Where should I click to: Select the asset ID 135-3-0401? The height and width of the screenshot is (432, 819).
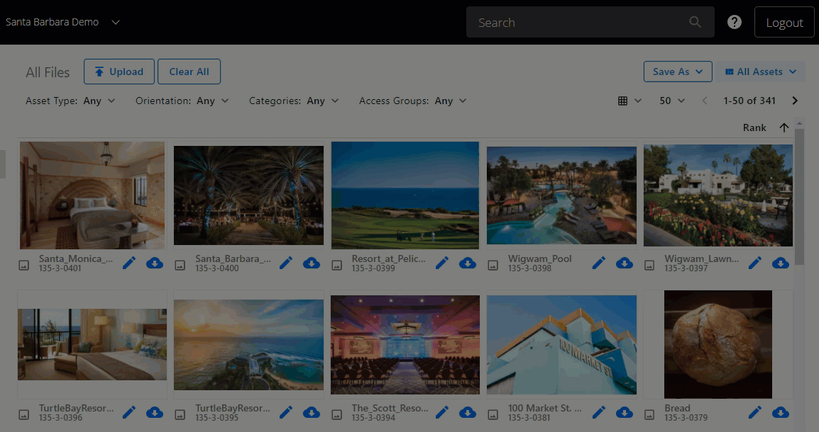60,268
